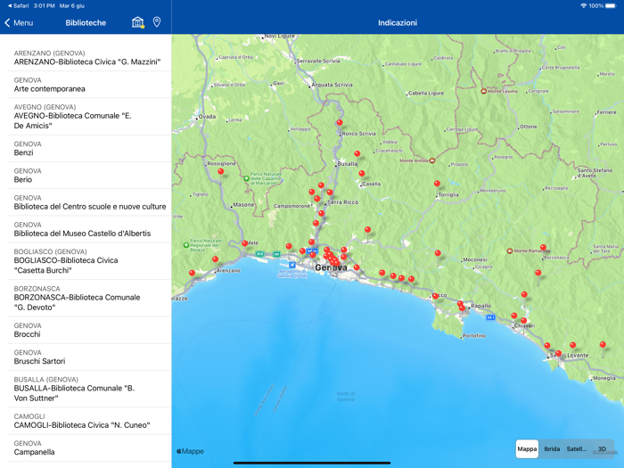624x468 pixels.
Task: Tap the westernmost coastal red pin near Arenzano
Action: (192, 273)
